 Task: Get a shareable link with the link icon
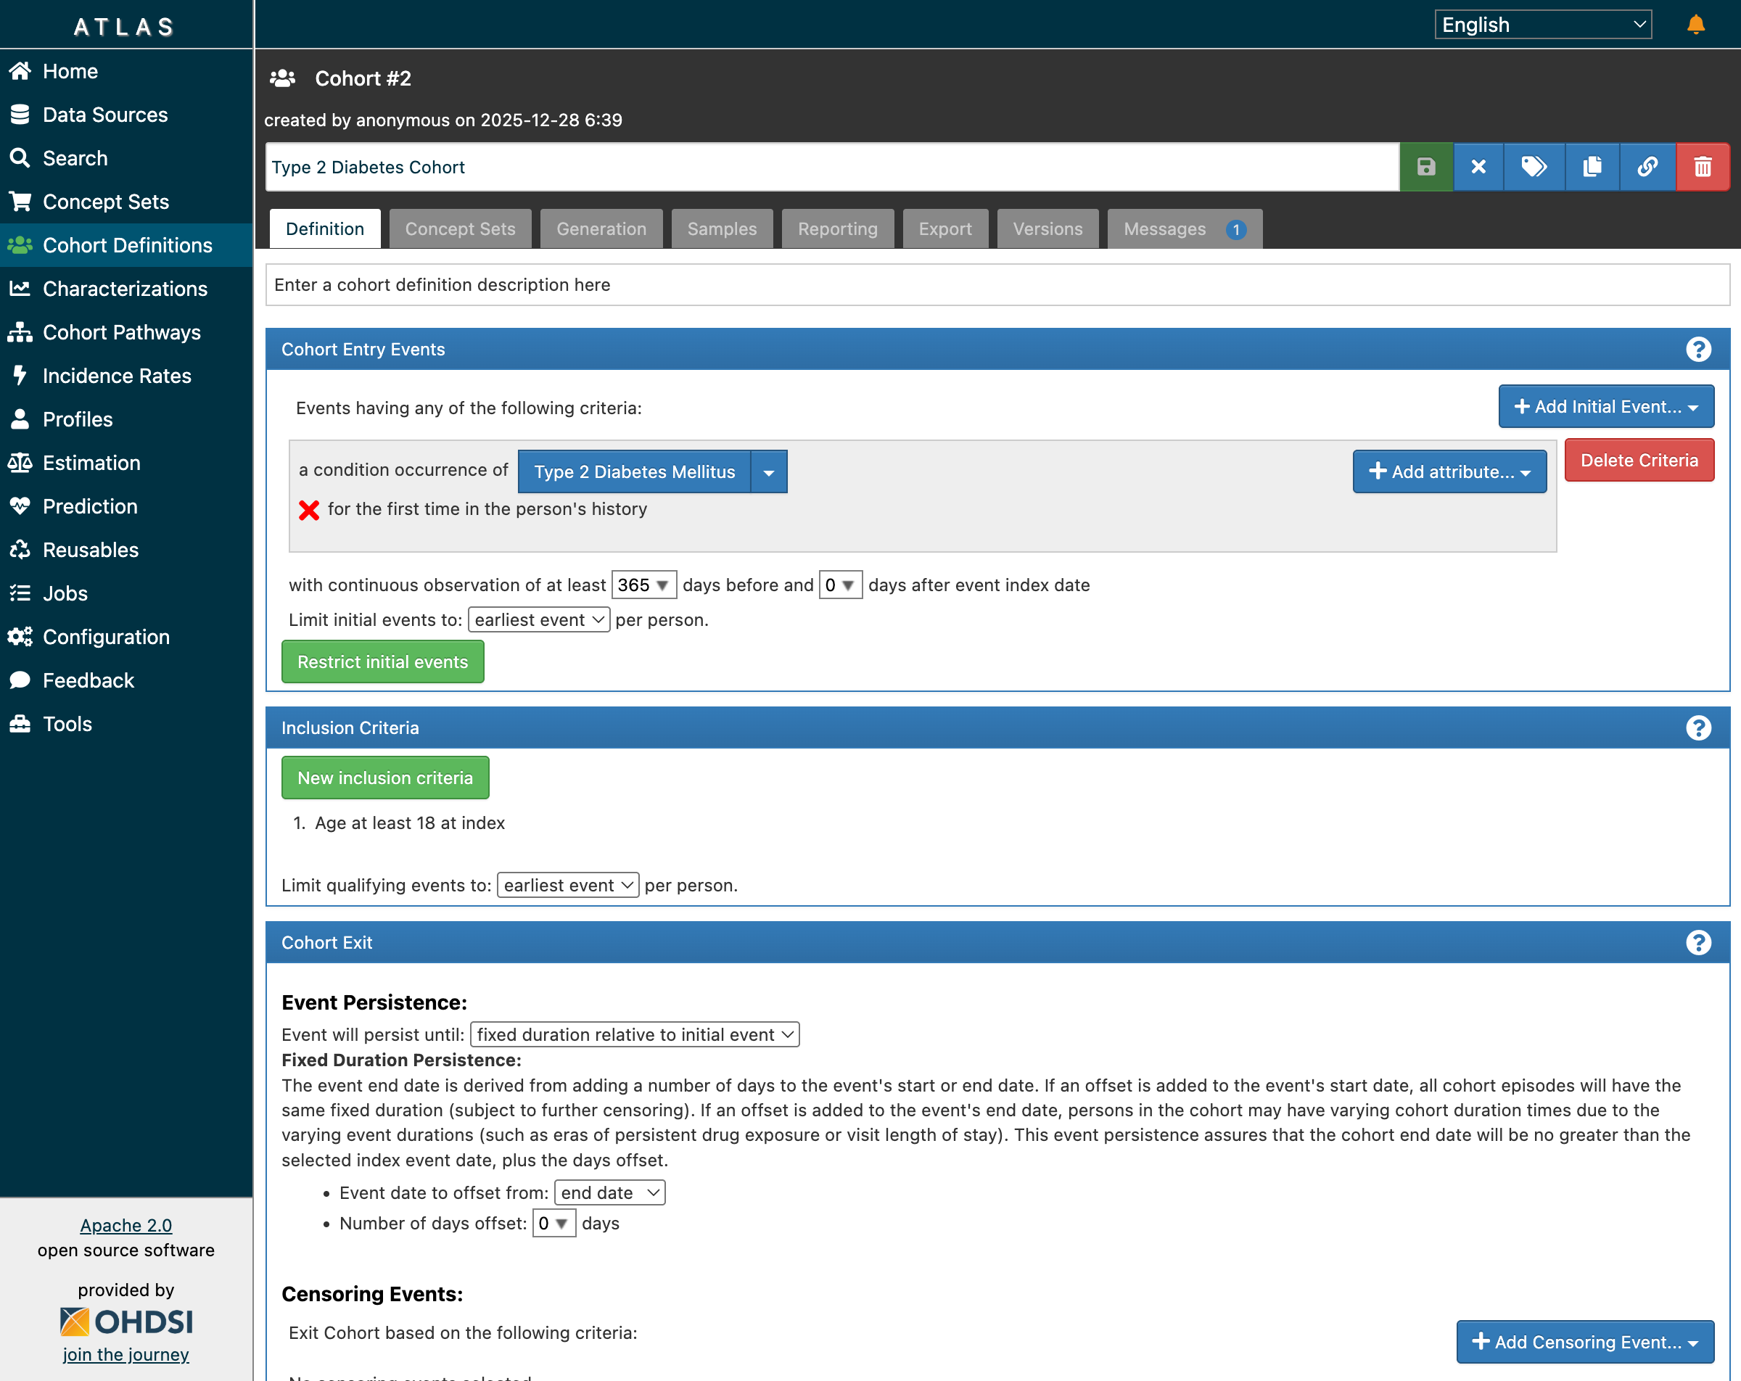coord(1647,166)
